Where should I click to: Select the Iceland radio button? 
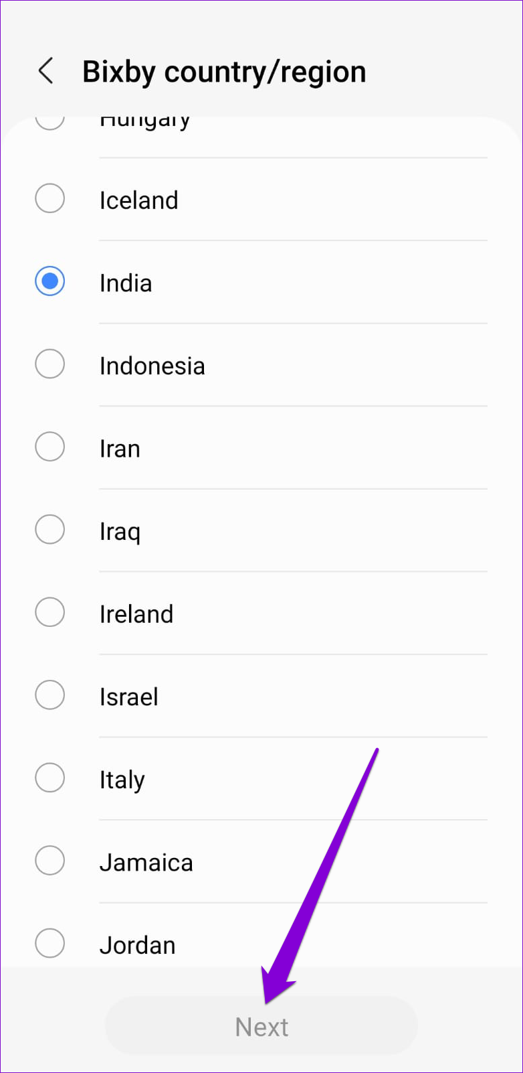50,199
